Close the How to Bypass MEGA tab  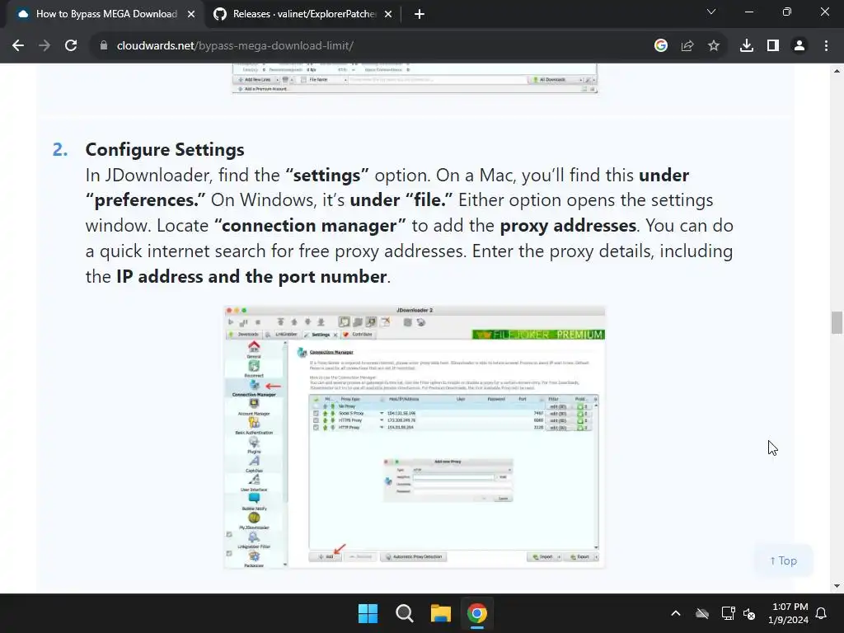pyautogui.click(x=191, y=14)
